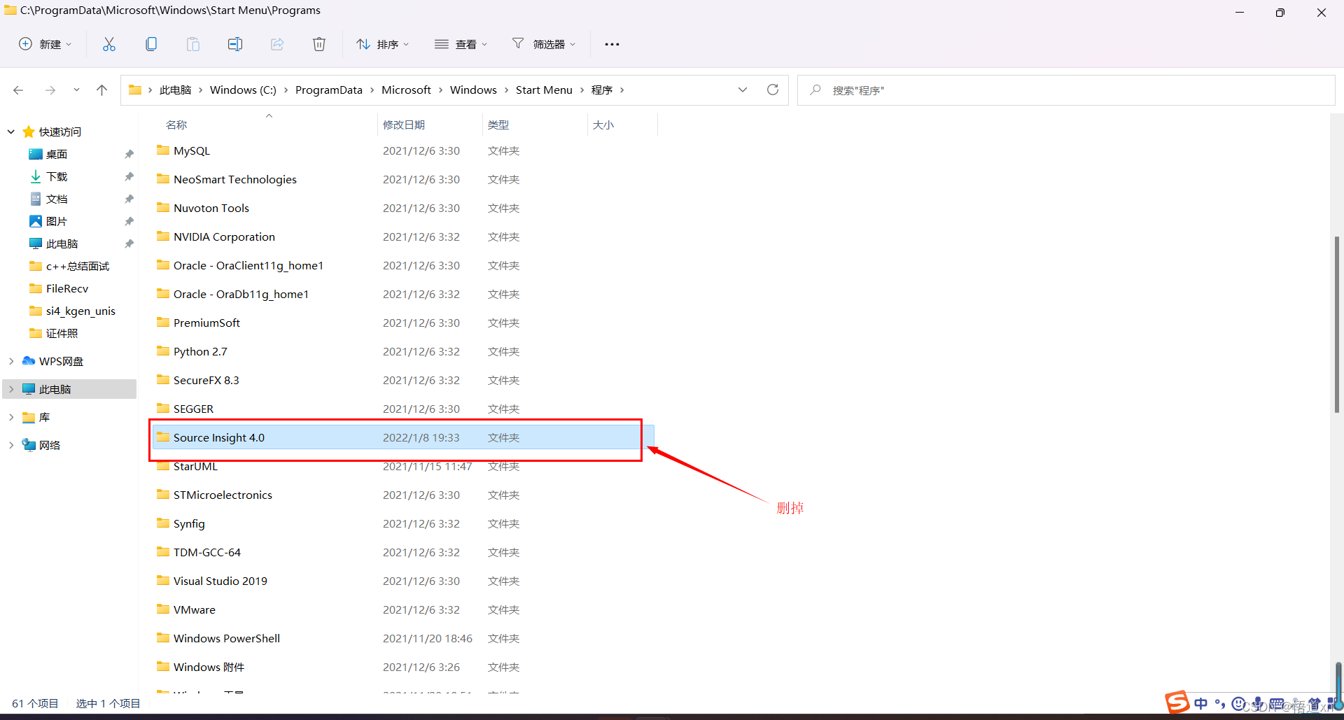
Task: Refresh the folder view
Action: coord(772,90)
